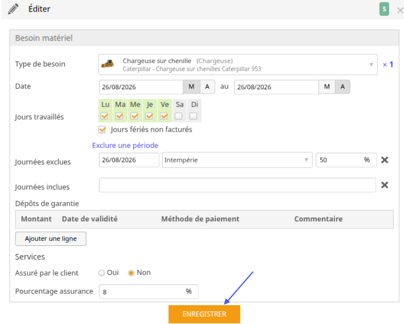The width and height of the screenshot is (404, 324).
Task: Click the green S user badge
Action: click(x=384, y=9)
